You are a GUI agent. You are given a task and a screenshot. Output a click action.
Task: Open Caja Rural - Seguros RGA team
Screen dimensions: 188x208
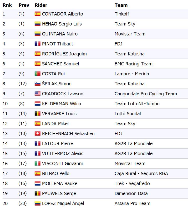pos(141,174)
